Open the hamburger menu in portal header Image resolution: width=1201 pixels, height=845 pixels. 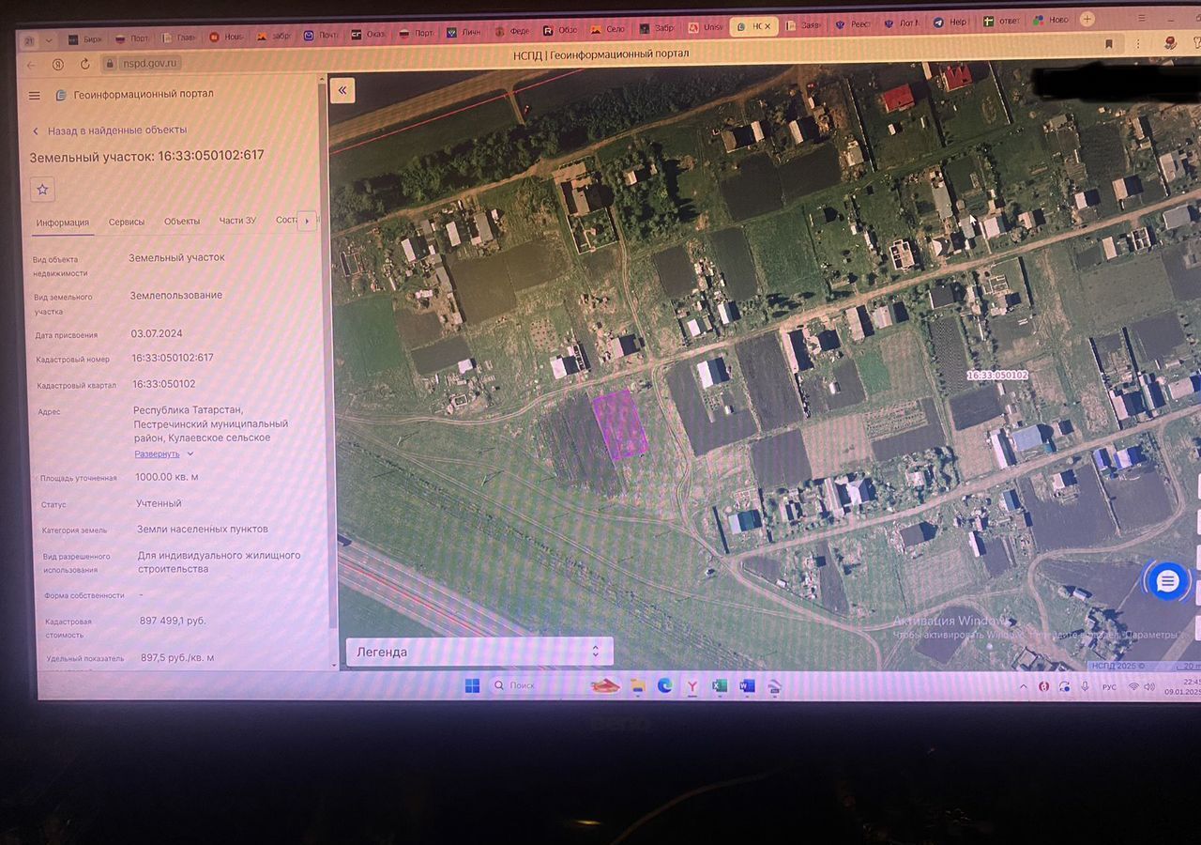click(34, 95)
